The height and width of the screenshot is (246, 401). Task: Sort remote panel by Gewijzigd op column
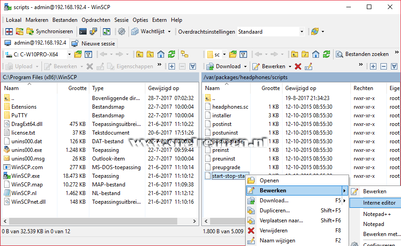(316, 88)
